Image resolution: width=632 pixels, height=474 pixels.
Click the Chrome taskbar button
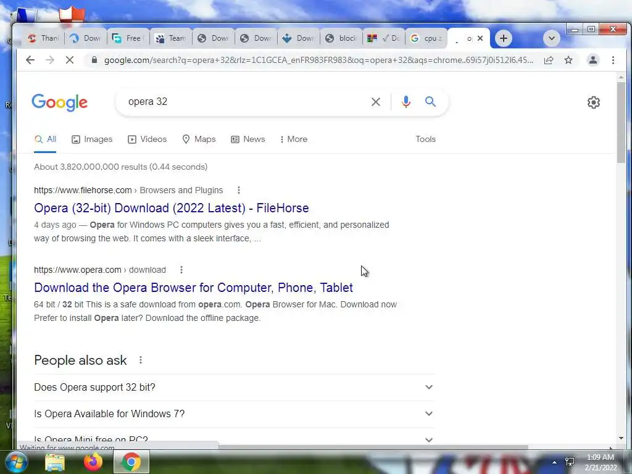[x=131, y=462]
